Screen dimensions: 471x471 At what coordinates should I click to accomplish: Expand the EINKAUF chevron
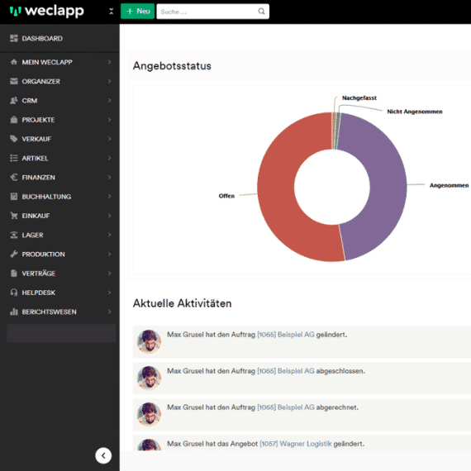(x=109, y=216)
